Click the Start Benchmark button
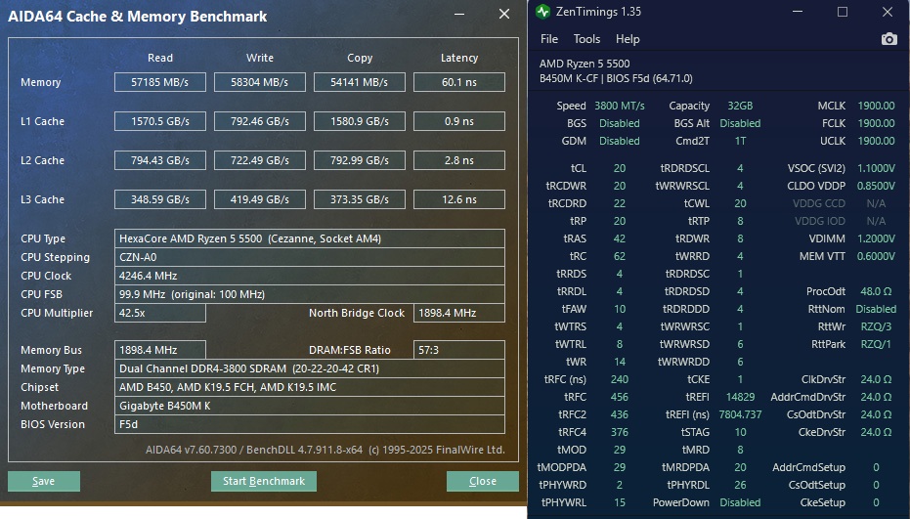Viewport: 910px width, 519px height. tap(264, 481)
